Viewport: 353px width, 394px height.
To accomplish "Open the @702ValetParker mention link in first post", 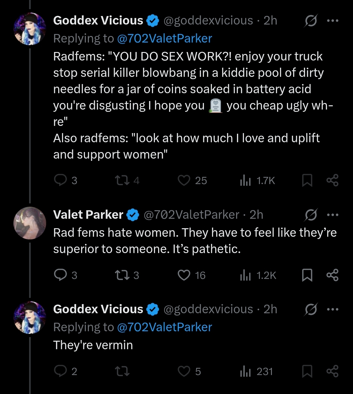I will coord(164,39).
